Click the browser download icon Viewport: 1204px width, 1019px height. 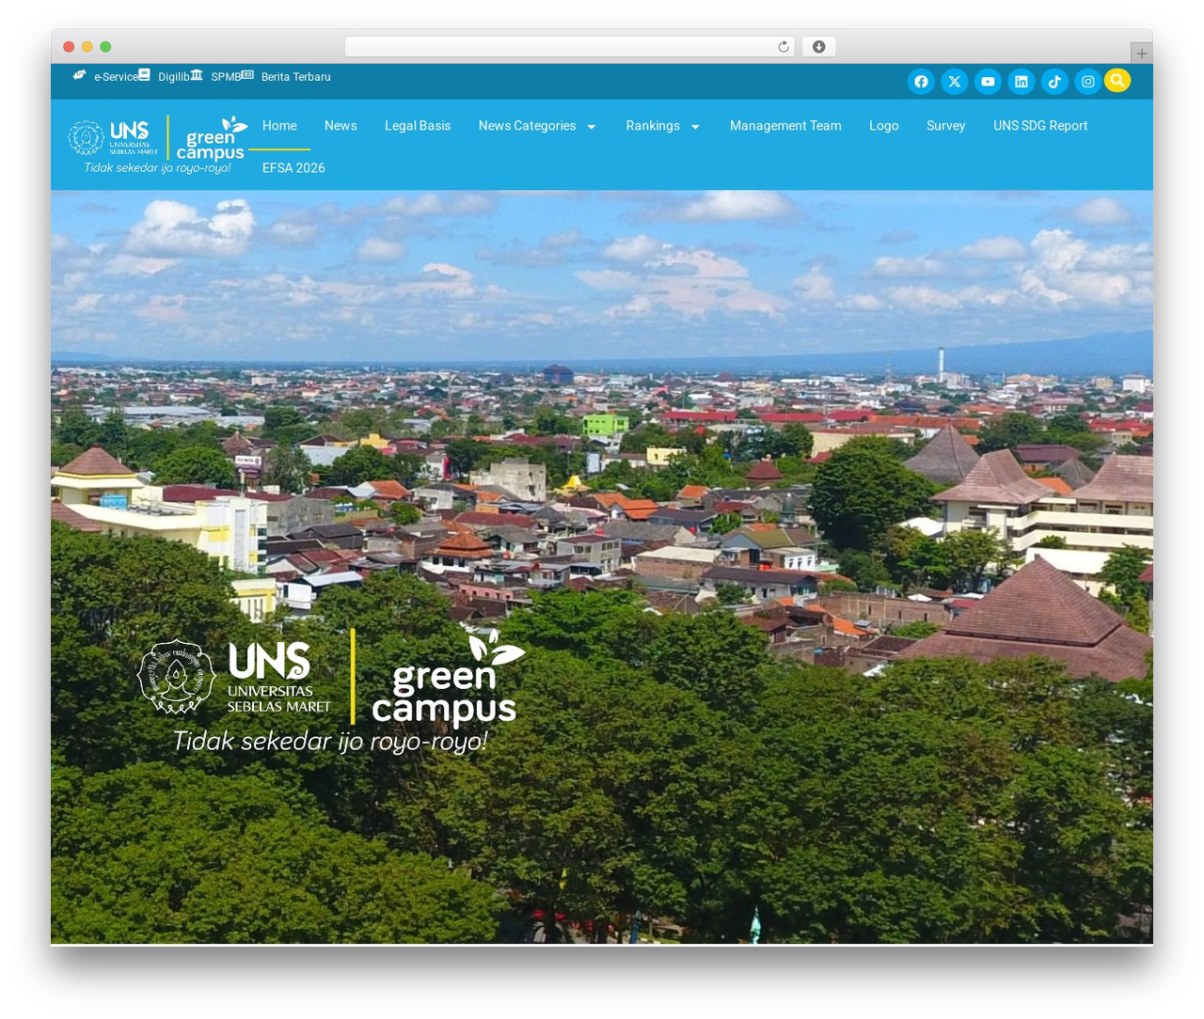coord(819,47)
